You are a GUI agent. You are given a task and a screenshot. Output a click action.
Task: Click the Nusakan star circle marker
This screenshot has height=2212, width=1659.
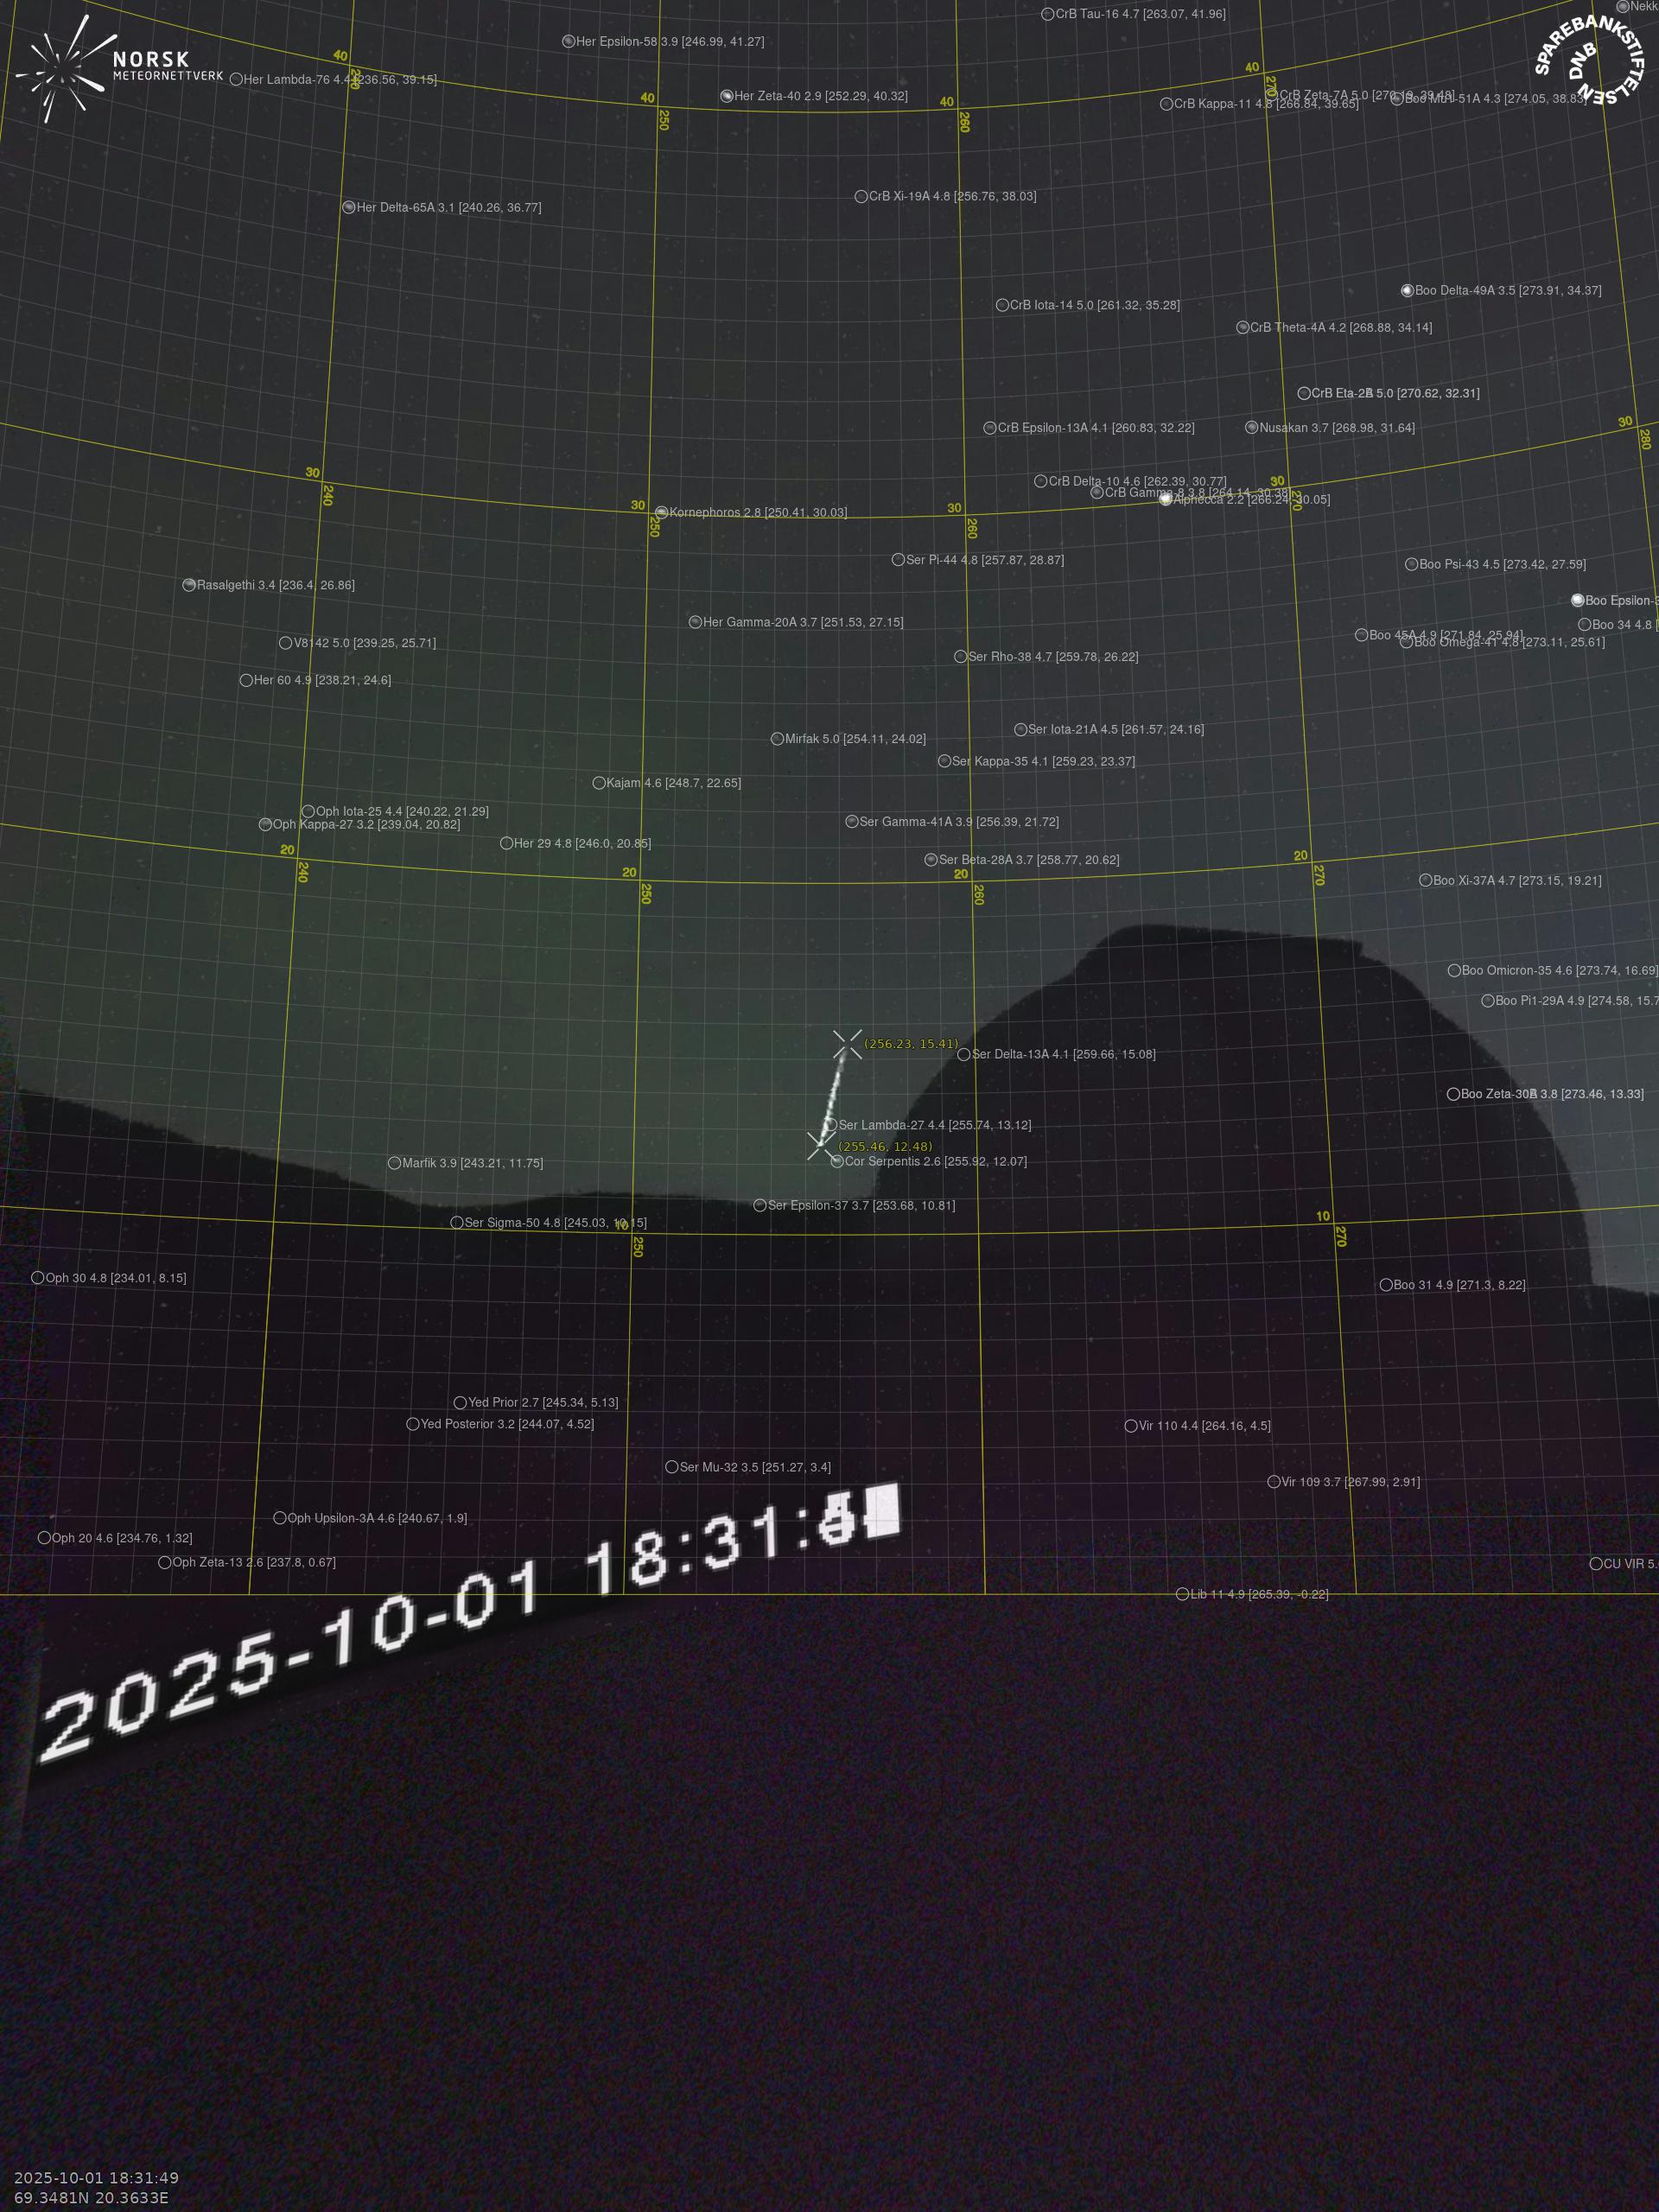(x=1251, y=428)
